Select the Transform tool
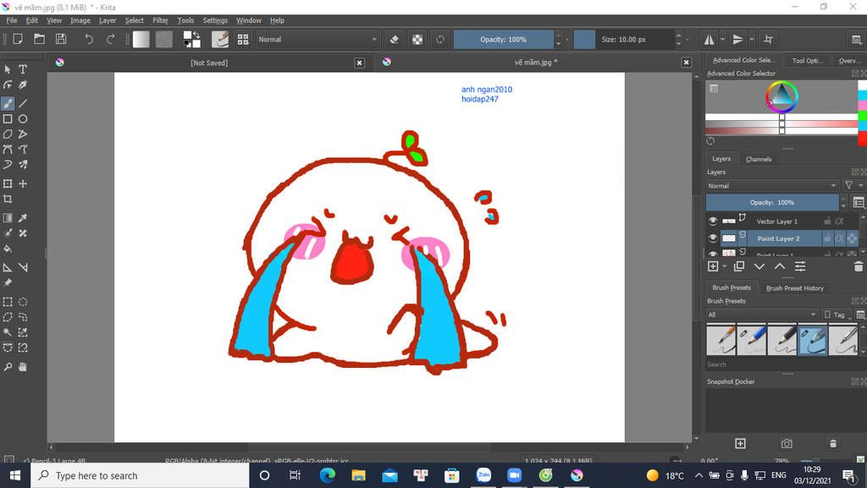The image size is (867, 488). point(8,184)
